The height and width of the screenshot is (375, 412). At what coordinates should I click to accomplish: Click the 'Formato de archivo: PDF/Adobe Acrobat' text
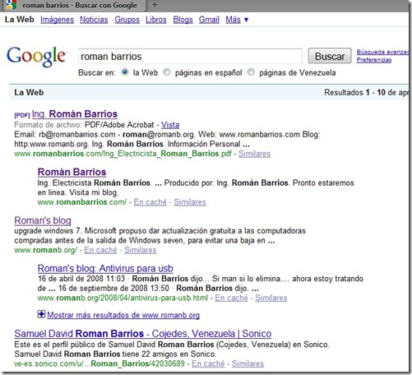tap(84, 125)
